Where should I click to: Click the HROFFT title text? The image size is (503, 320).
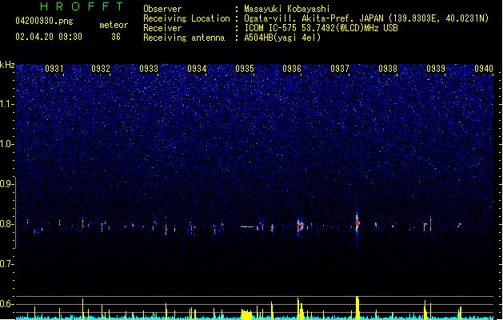pyautogui.click(x=82, y=6)
